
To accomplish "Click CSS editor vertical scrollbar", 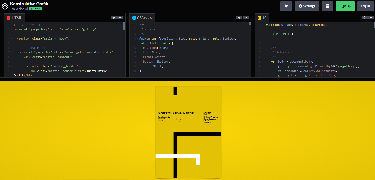I will [250, 23].
